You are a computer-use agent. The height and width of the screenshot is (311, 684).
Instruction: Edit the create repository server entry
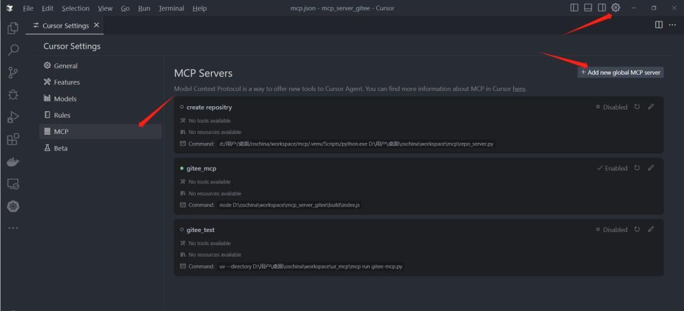coord(650,107)
